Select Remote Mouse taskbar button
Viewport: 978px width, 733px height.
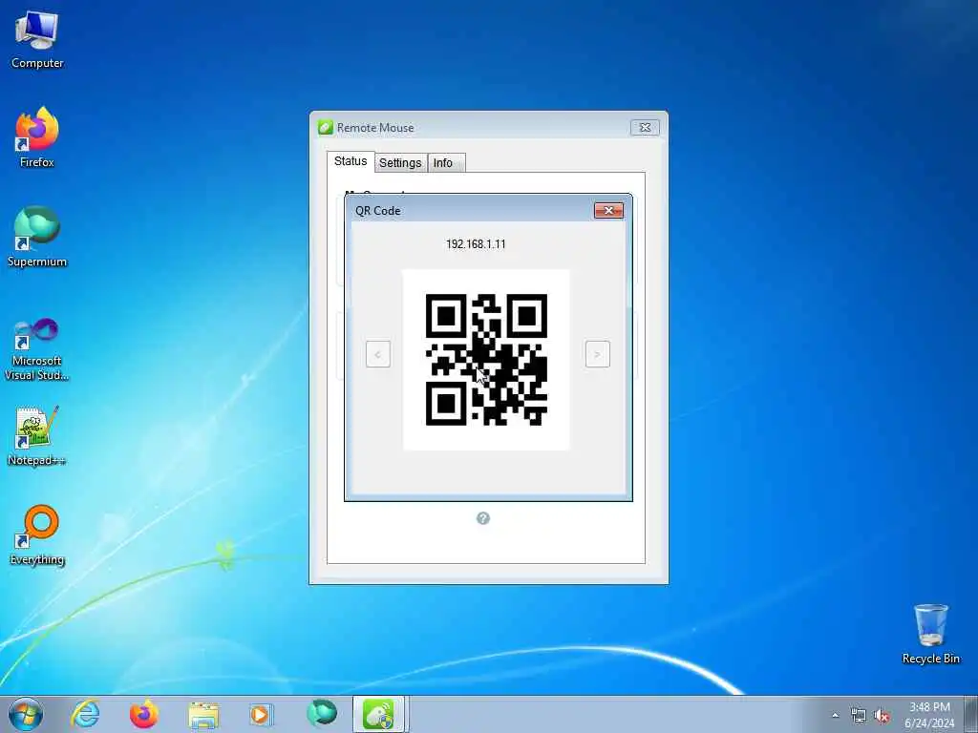point(380,714)
